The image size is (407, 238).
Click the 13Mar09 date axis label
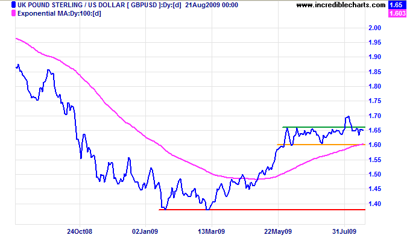coord(211,231)
